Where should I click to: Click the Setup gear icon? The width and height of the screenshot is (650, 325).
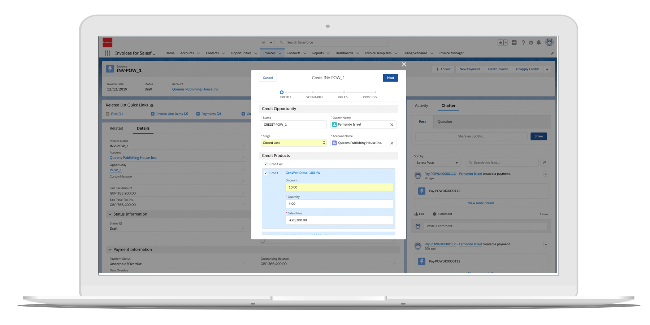pyautogui.click(x=531, y=43)
